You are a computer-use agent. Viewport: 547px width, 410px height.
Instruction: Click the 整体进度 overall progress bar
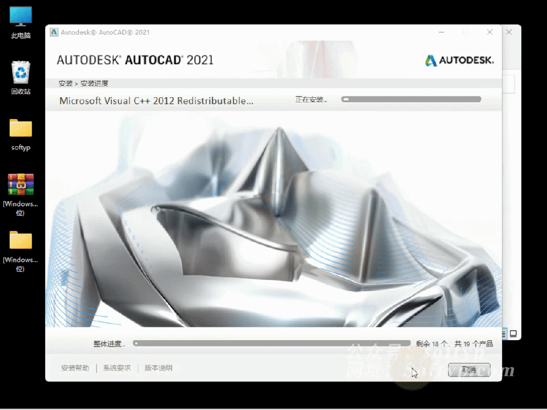pyautogui.click(x=272, y=343)
